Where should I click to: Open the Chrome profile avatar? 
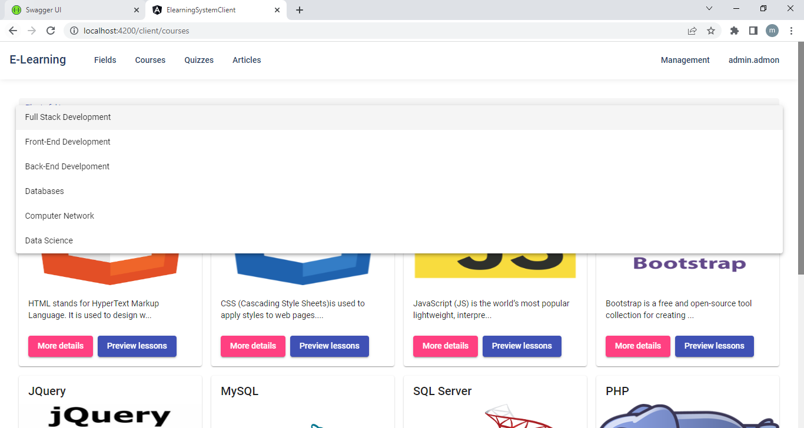click(x=772, y=31)
